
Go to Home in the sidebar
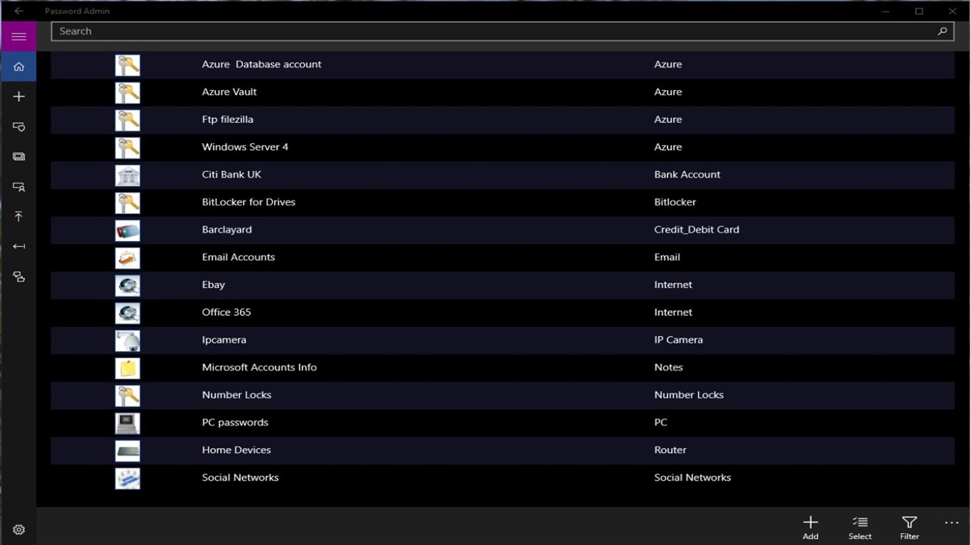[x=19, y=67]
